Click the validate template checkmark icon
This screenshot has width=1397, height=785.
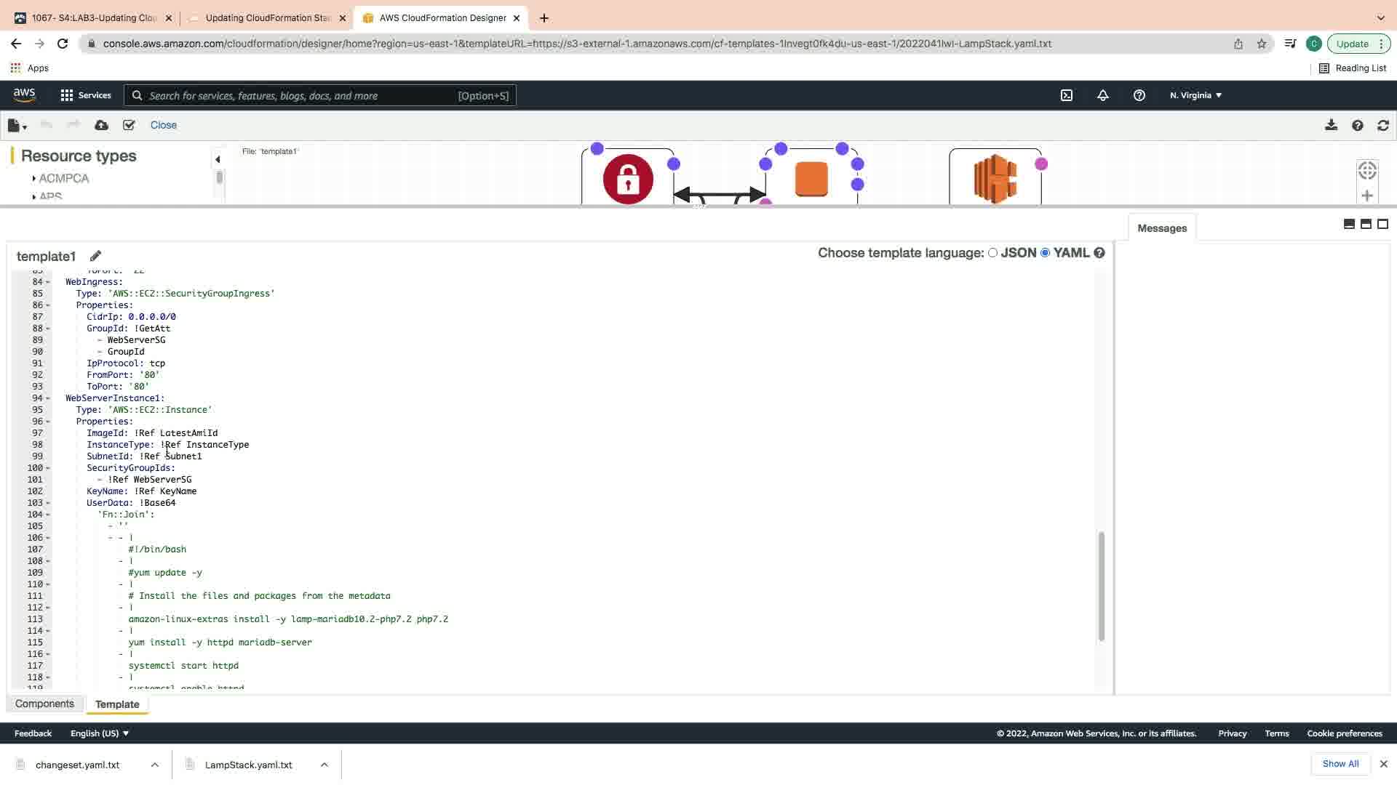pyautogui.click(x=129, y=125)
